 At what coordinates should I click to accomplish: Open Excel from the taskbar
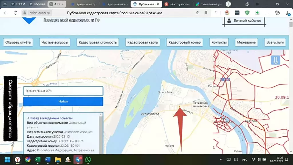point(38,160)
